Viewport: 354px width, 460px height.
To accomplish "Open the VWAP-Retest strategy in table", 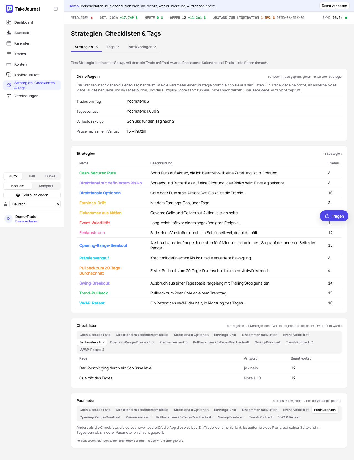I will coord(92,303).
